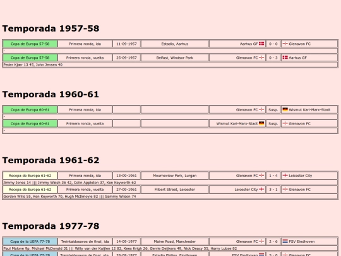
Task: Click the score '3 - 1'
Action: (273, 190)
